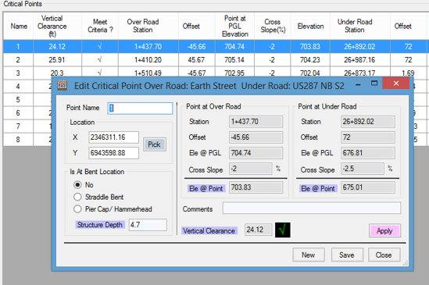Minimize the Edit Critical Point dialog

pyautogui.click(x=358, y=84)
